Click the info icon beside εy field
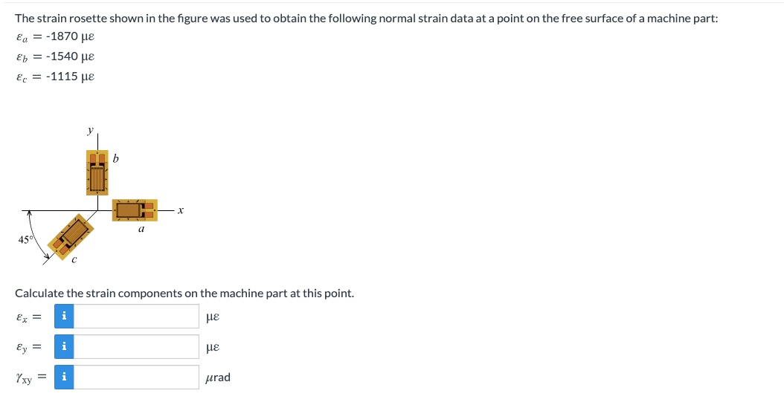The height and width of the screenshot is (402, 784). point(64,346)
